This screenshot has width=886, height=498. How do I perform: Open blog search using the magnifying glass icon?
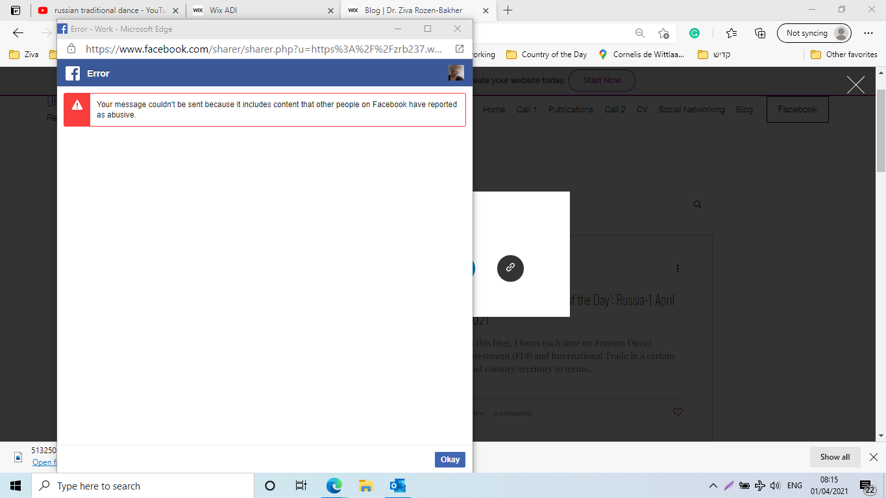(696, 203)
